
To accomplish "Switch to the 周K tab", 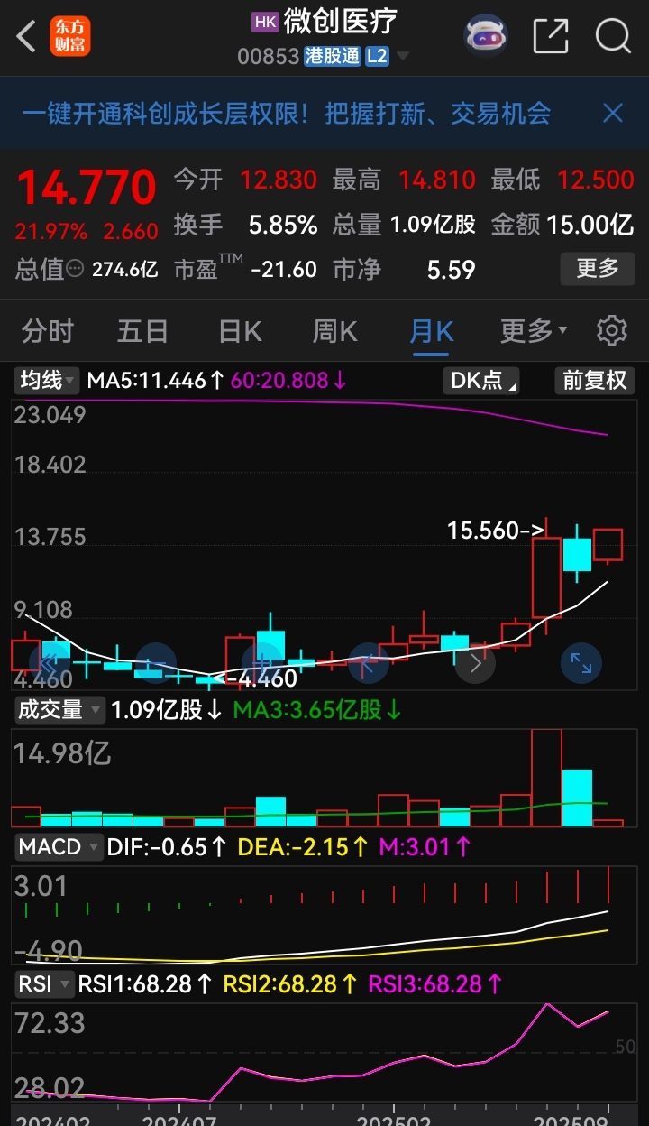I will pyautogui.click(x=335, y=331).
